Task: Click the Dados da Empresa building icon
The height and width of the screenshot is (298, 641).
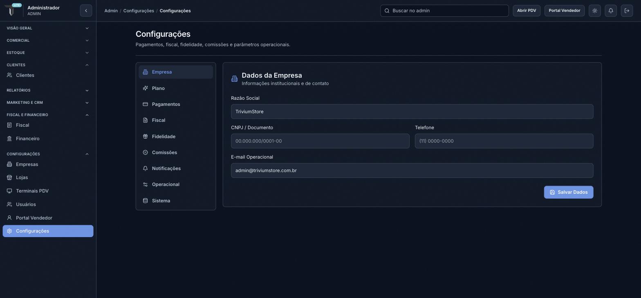Action: [x=234, y=79]
